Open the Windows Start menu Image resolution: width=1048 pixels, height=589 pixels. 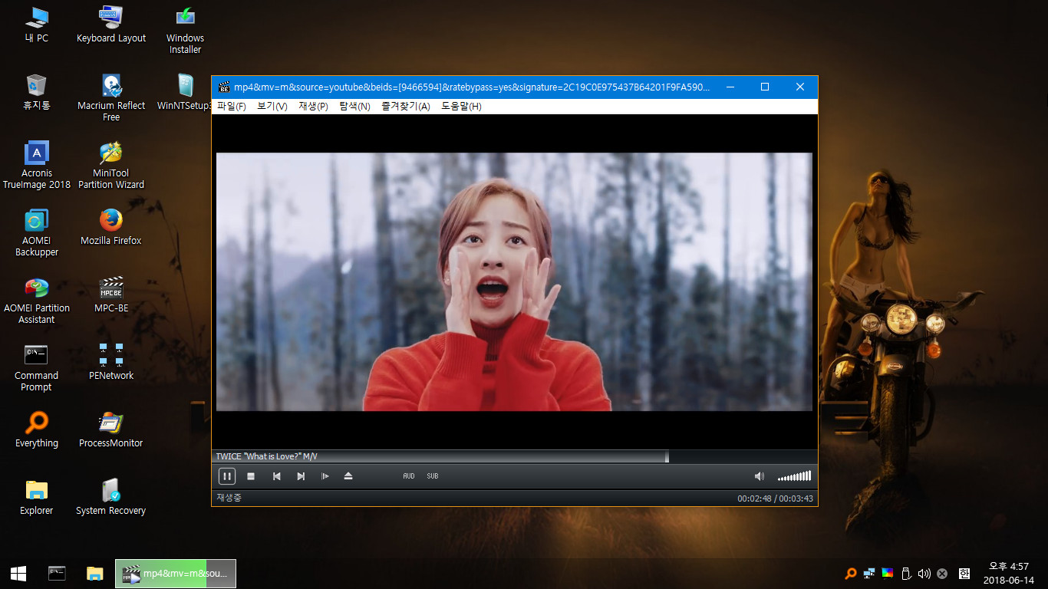coord(18,573)
